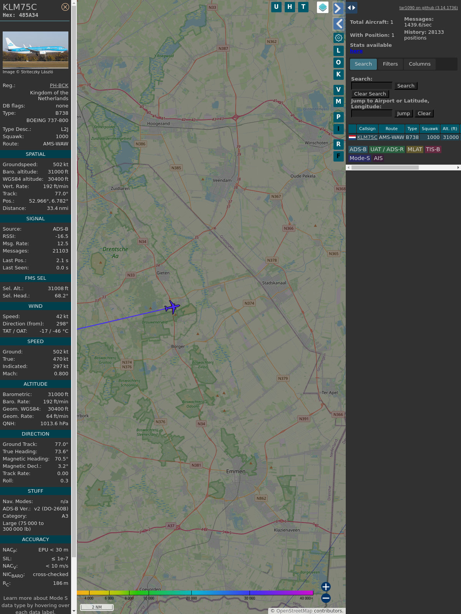The width and height of the screenshot is (461, 614).
Task: Click the U map button
Action: 276,7
